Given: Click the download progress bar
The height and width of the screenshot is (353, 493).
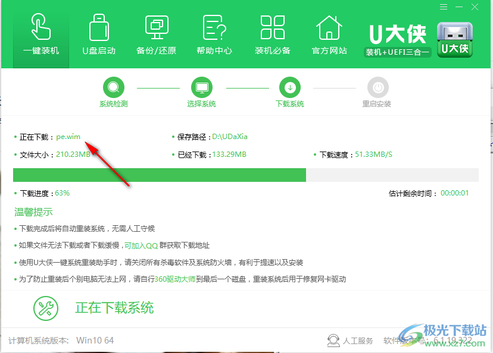Looking at the screenshot, I should [246, 175].
